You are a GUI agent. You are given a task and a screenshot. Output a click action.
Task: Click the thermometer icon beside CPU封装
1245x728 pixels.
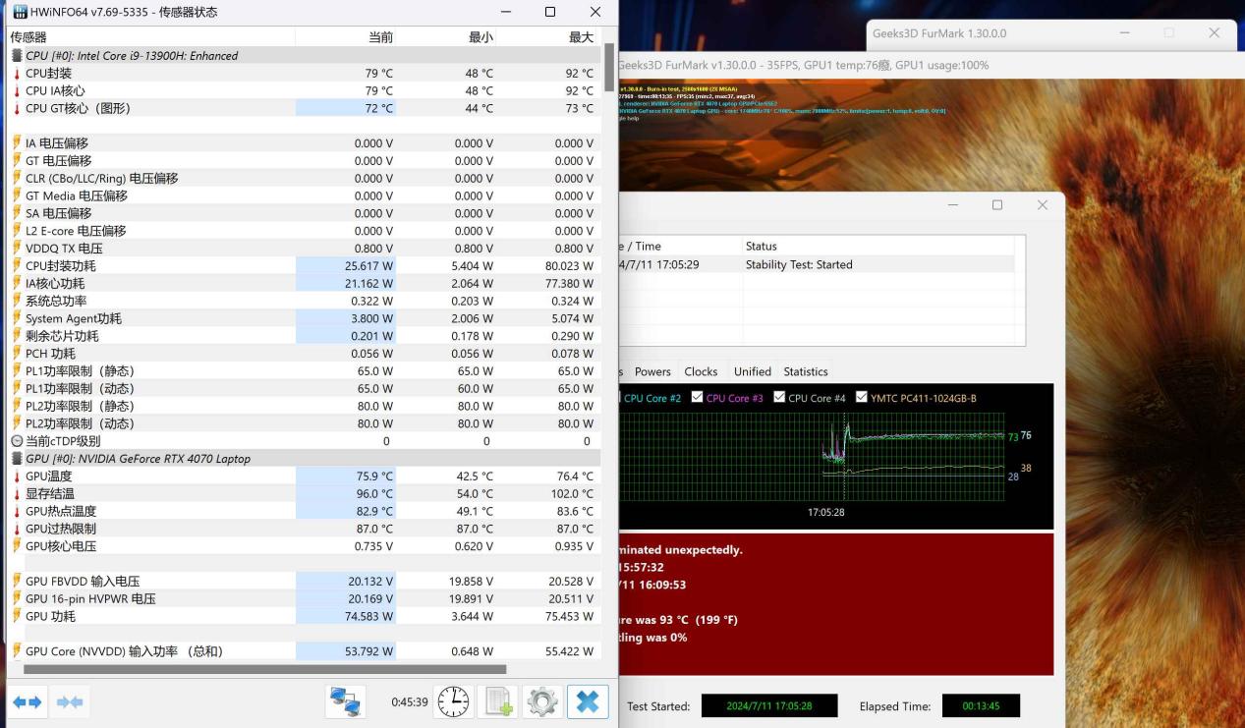click(x=17, y=74)
